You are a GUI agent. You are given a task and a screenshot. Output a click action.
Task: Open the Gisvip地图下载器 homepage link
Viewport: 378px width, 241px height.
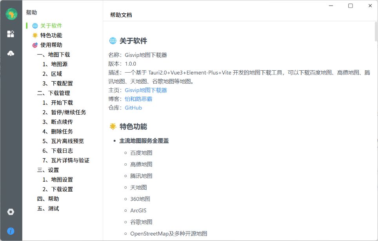146,90
